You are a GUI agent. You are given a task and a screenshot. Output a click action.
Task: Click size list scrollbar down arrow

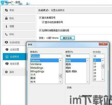pos(103,79)
